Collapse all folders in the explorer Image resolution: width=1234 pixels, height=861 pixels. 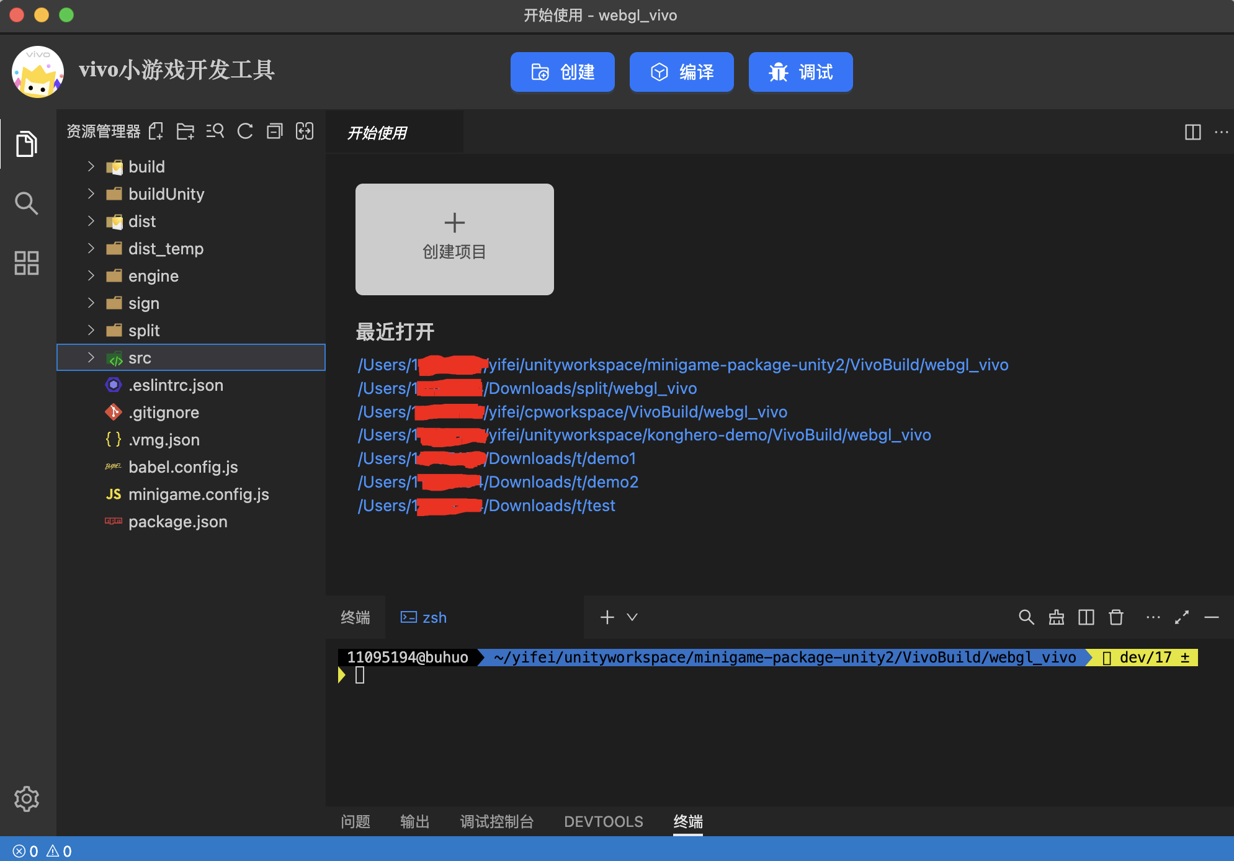pyautogui.click(x=275, y=132)
